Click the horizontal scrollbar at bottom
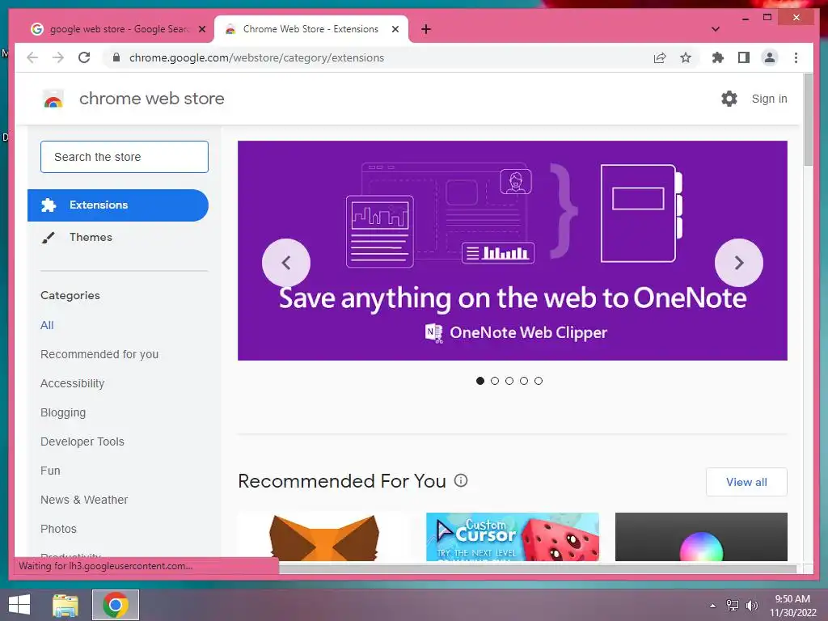 click(537, 568)
